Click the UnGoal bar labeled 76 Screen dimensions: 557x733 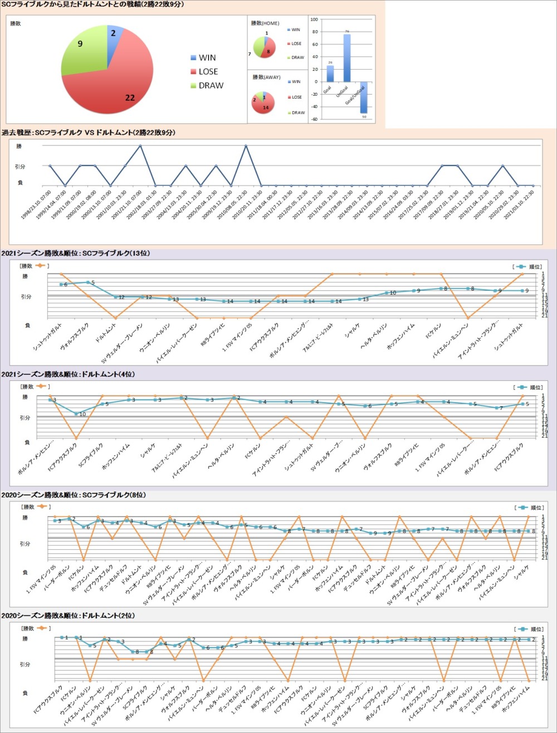346,58
